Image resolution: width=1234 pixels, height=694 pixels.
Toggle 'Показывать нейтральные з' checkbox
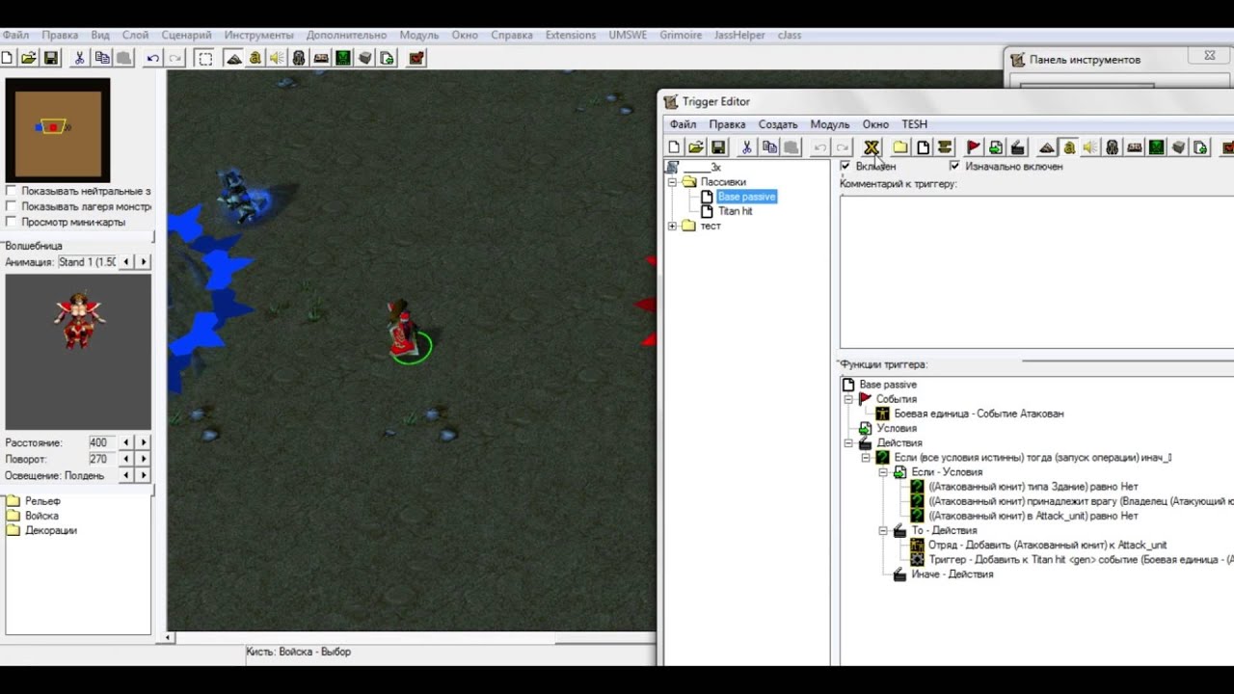(12, 191)
